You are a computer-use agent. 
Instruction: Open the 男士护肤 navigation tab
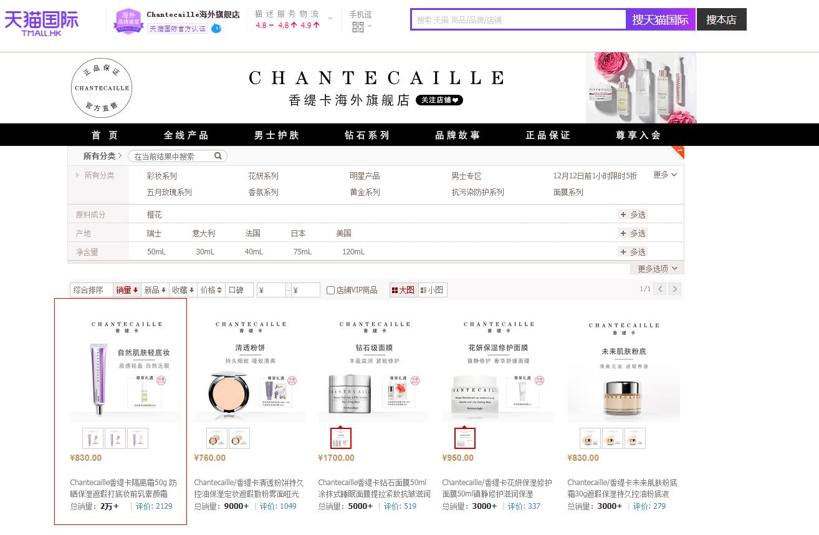(x=277, y=135)
